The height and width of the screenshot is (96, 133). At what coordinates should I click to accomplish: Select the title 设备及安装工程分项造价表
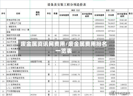tap(67, 5)
